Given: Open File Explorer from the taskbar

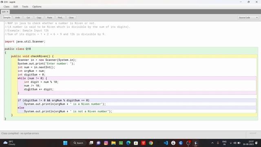Looking at the screenshot, I should pyautogui.click(x=113, y=143).
